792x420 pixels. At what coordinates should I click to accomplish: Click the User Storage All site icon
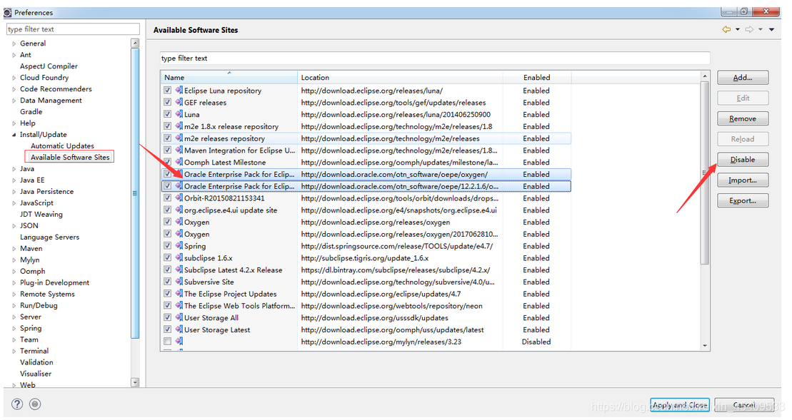pyautogui.click(x=179, y=317)
